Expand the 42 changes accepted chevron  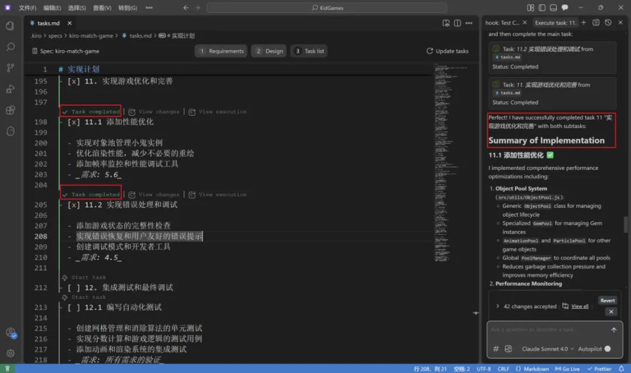point(497,306)
